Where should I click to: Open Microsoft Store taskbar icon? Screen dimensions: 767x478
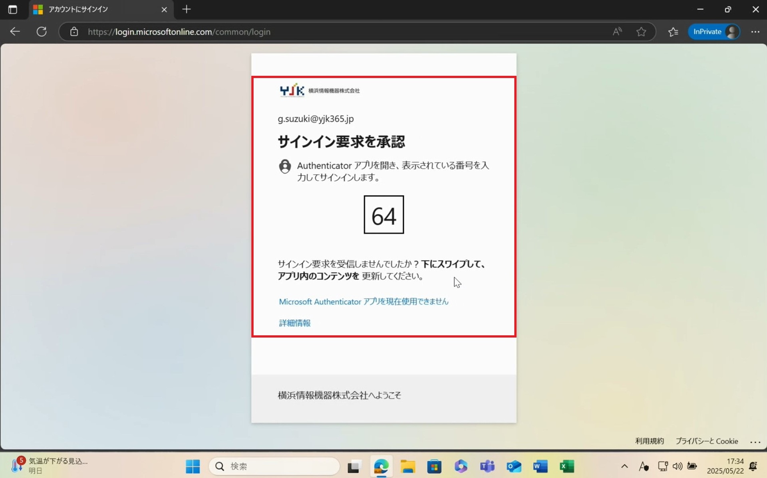coord(434,466)
